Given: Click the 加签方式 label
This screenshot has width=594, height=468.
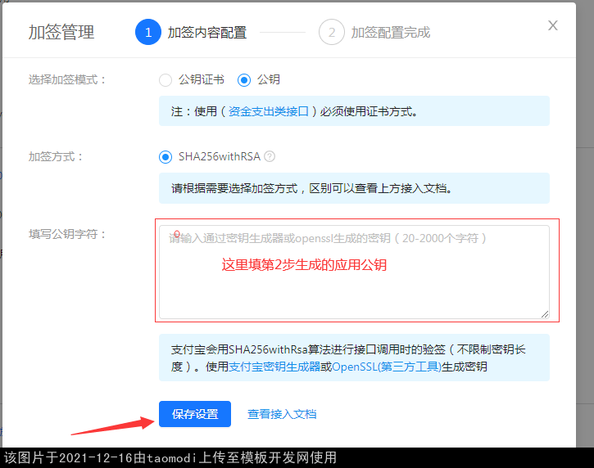Looking at the screenshot, I should pyautogui.click(x=56, y=156).
